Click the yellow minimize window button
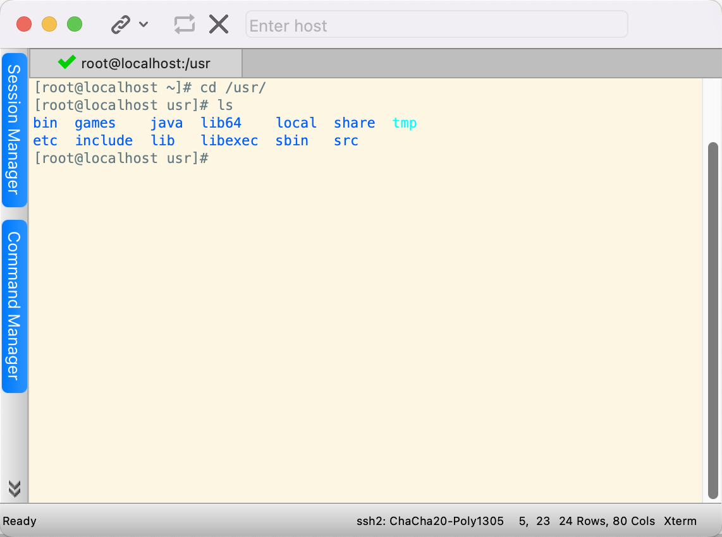 pos(49,25)
